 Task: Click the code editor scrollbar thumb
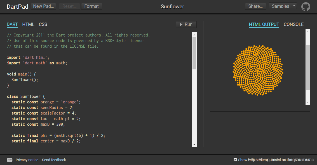194,53
